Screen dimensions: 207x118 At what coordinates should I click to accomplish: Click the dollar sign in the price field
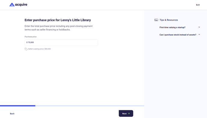27,42
